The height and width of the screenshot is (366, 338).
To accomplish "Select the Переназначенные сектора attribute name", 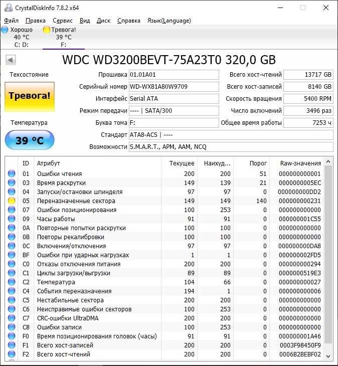I will (x=76, y=201).
